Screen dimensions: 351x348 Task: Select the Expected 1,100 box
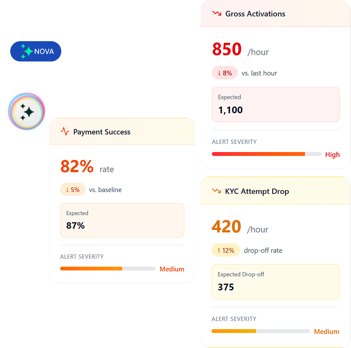coord(276,104)
